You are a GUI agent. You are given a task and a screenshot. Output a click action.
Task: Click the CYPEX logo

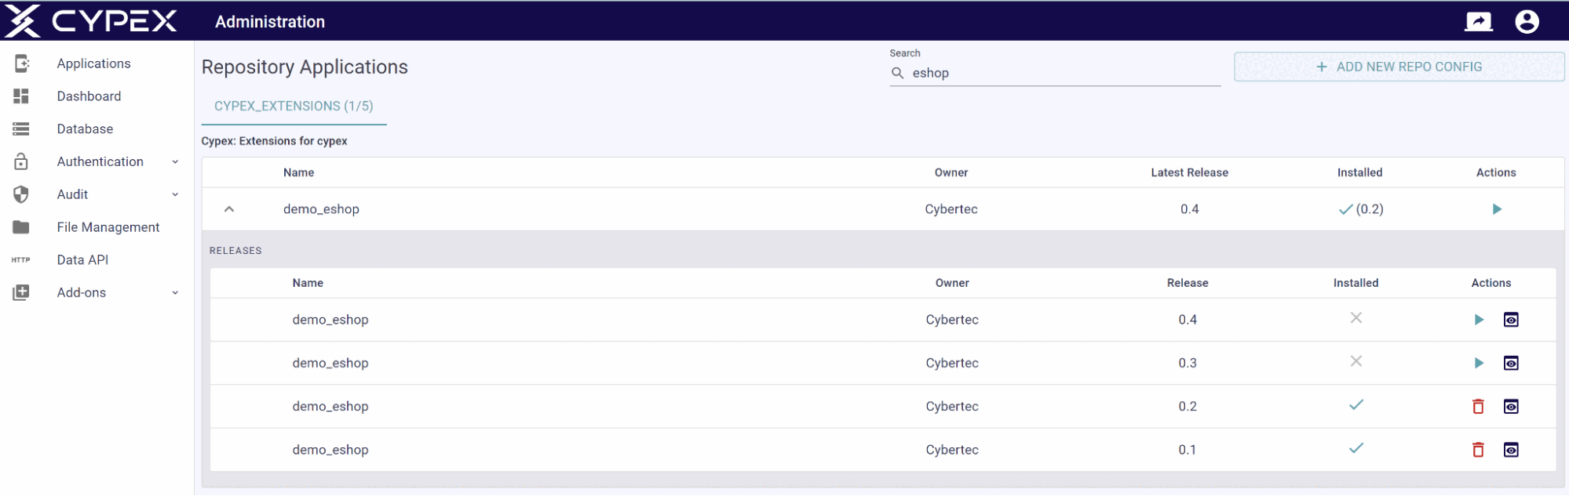tap(91, 20)
